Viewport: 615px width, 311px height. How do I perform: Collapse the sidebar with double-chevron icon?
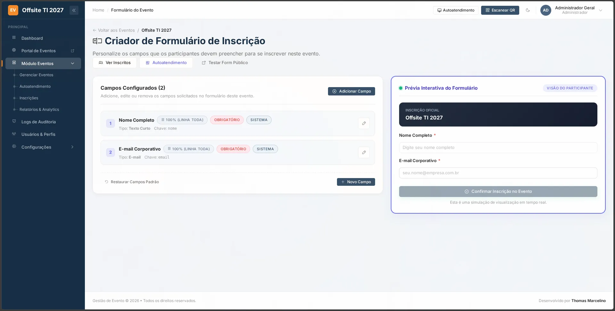tap(74, 10)
